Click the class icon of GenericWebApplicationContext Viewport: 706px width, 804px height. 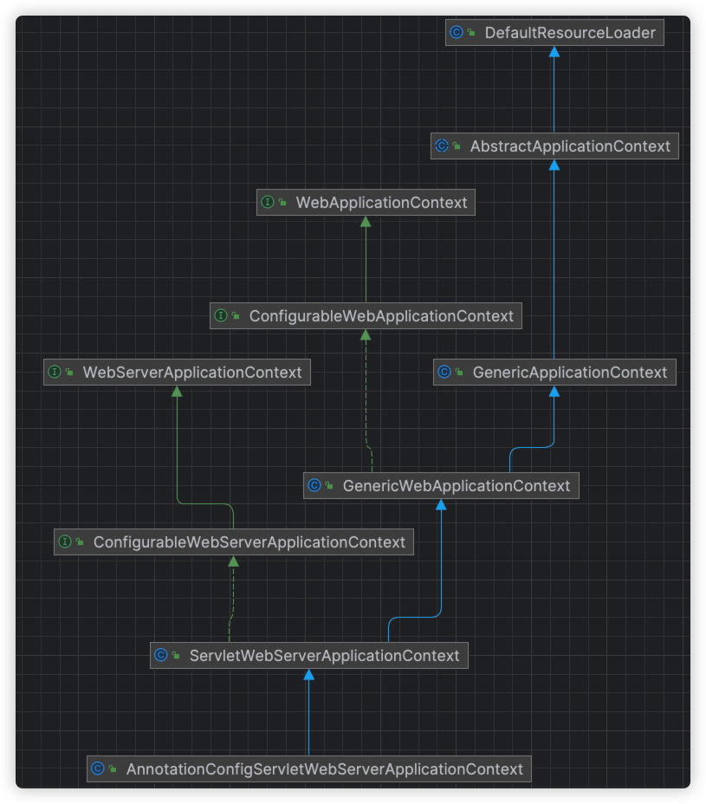click(x=314, y=485)
